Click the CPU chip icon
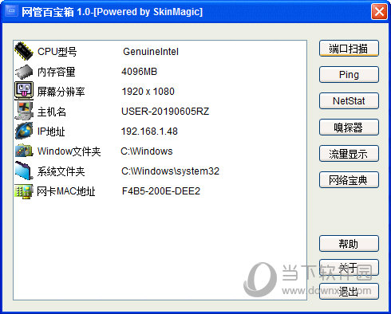391x314 pixels. click(x=24, y=51)
